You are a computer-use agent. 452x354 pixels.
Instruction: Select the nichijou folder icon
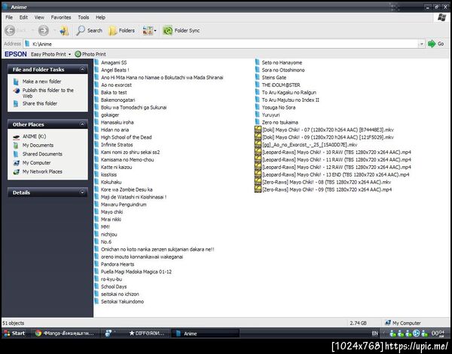[96, 234]
